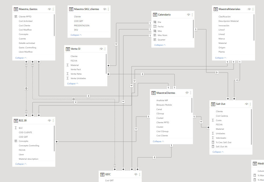Toggle visibility eye on Maestra SKU_clientes table
This screenshot has width=264, height=182.
click(104, 9)
